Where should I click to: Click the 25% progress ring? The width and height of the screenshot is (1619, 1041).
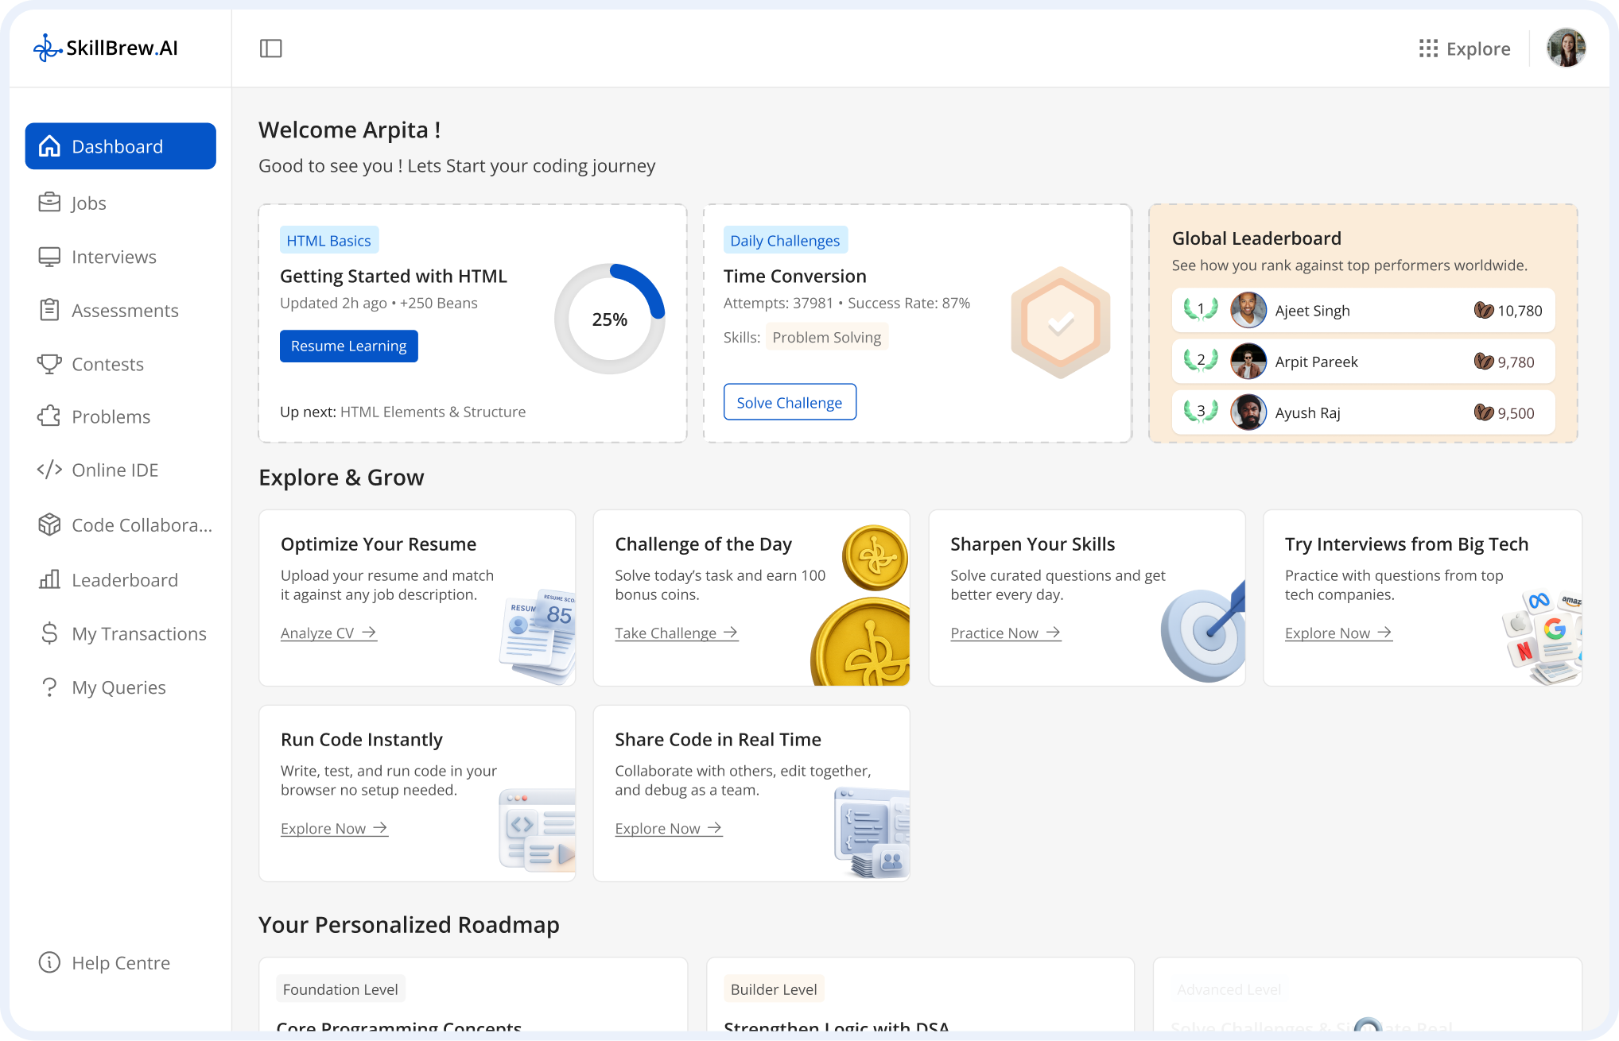(609, 319)
